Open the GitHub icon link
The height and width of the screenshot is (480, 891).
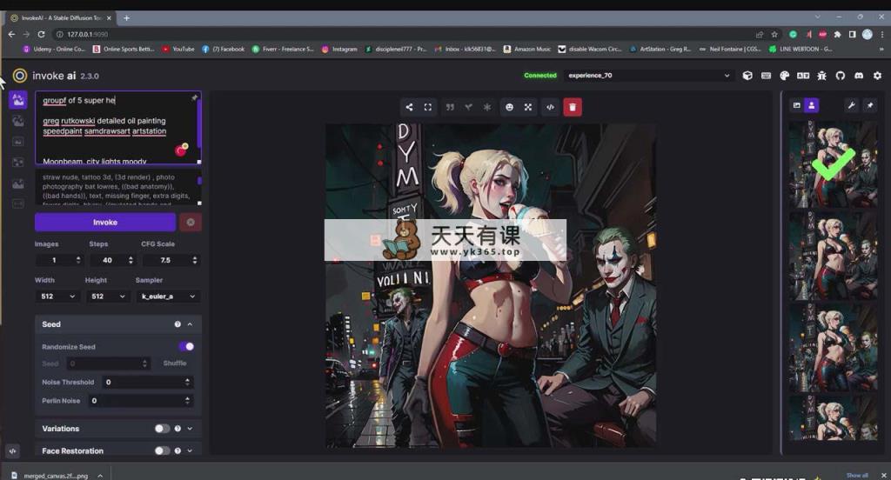[x=840, y=76]
